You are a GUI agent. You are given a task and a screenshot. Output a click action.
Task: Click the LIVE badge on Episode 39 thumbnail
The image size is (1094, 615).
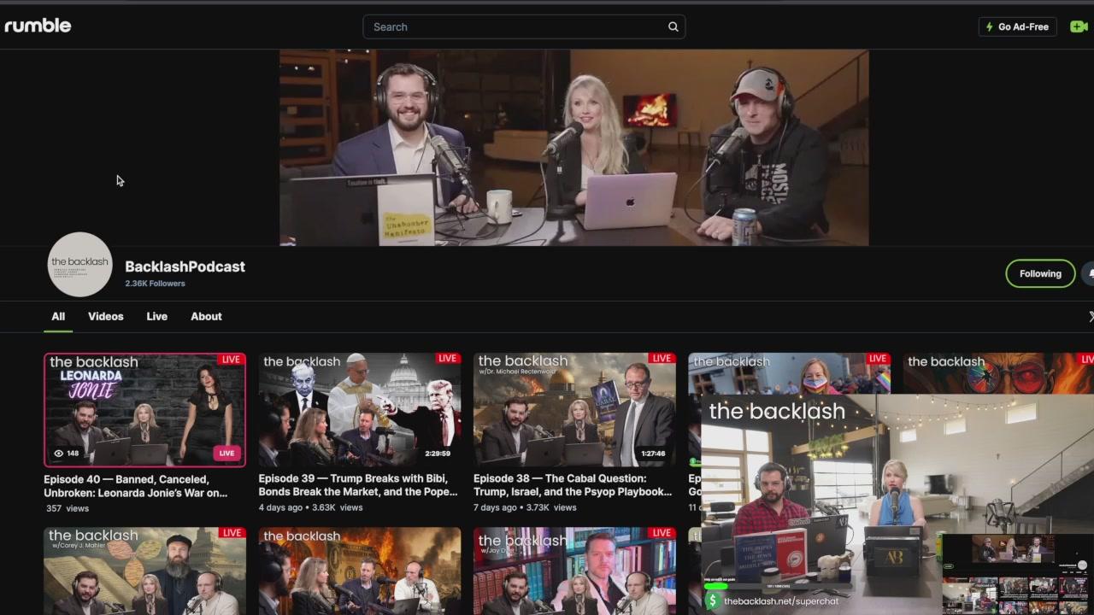pos(448,359)
